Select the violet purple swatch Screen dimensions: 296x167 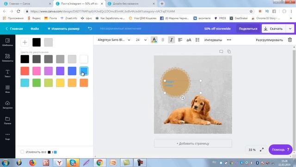60,71
